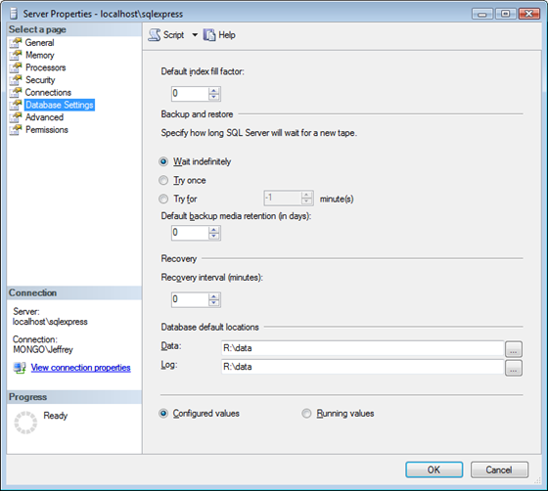Select the Try for radio button
Image resolution: width=548 pixels, height=491 pixels.
point(163,199)
